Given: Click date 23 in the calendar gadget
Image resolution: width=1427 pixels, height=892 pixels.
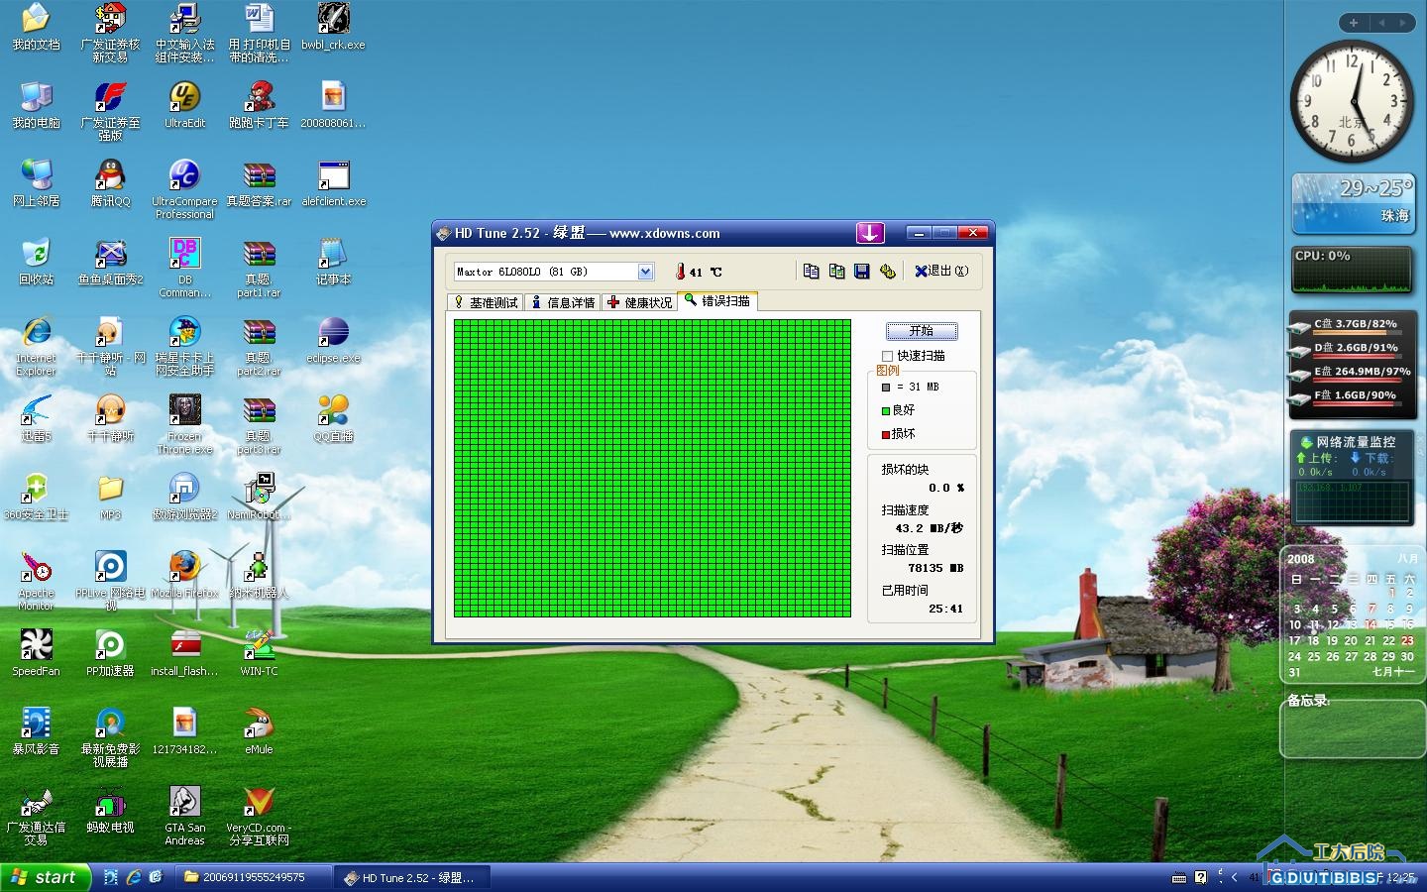Looking at the screenshot, I should [1407, 640].
